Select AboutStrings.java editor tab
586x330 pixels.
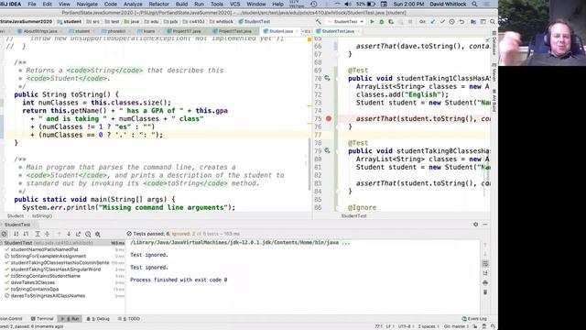coord(40,31)
